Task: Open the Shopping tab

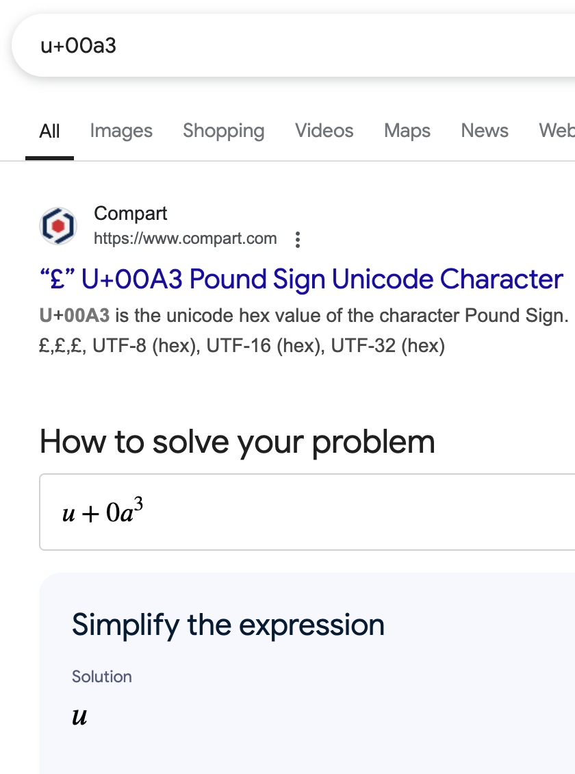Action: point(223,132)
